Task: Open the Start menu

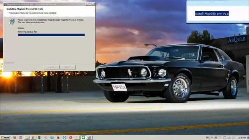Action: coord(5,138)
